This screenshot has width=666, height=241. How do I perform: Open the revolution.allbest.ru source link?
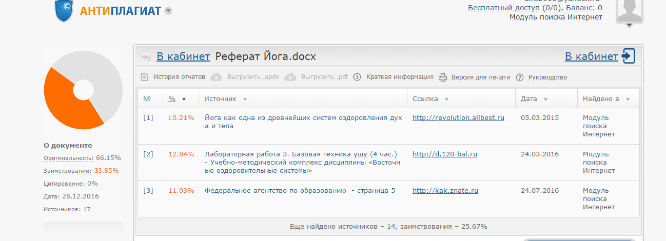click(x=458, y=118)
